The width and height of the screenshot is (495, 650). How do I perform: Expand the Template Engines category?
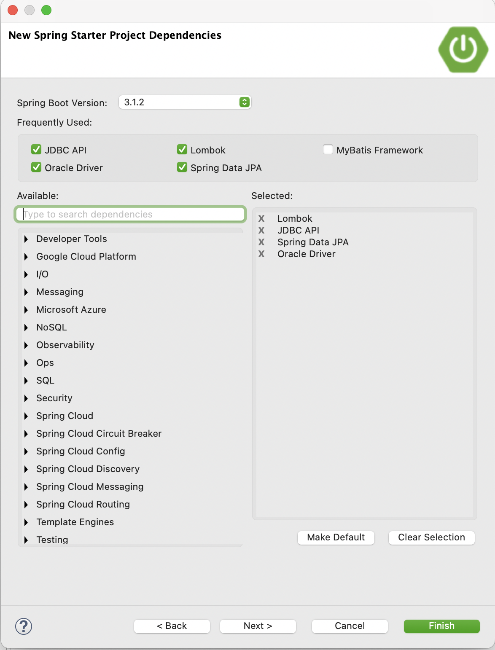[x=26, y=522]
